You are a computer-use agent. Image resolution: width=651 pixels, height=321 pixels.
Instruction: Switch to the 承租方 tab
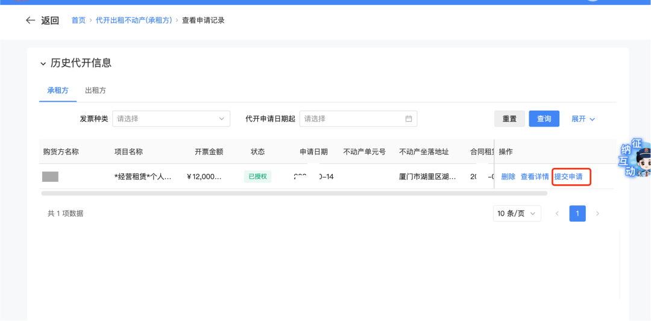pyautogui.click(x=58, y=90)
